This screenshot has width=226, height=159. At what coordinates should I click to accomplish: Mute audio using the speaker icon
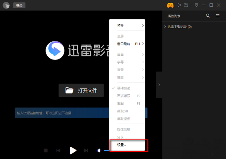99,150
